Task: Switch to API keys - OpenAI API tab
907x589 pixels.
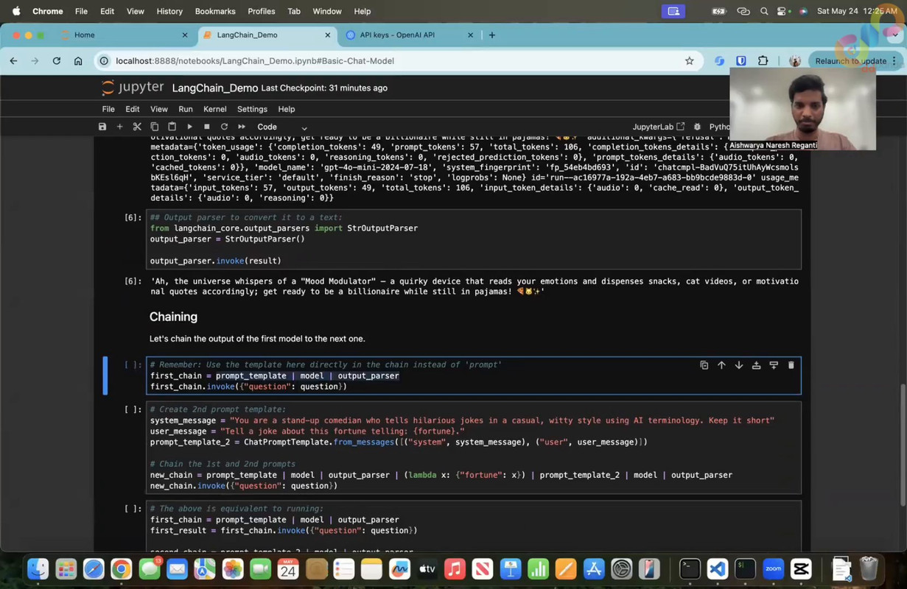Action: point(410,35)
